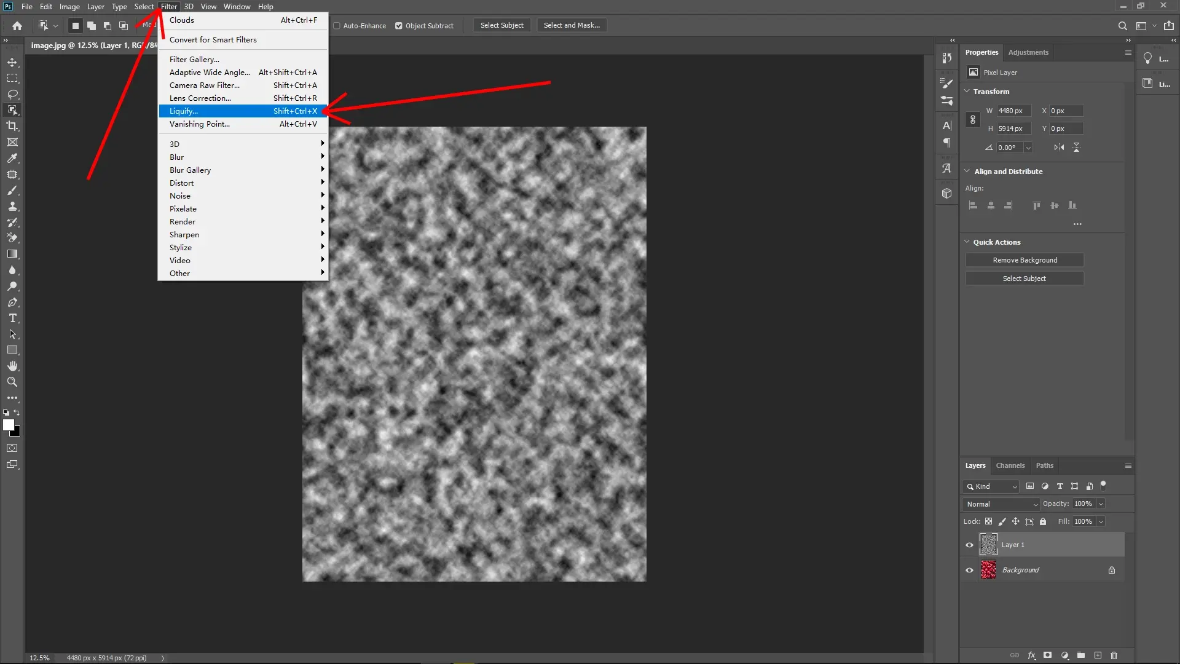Image resolution: width=1180 pixels, height=664 pixels.
Task: Select the Crop tool
Action: (12, 126)
